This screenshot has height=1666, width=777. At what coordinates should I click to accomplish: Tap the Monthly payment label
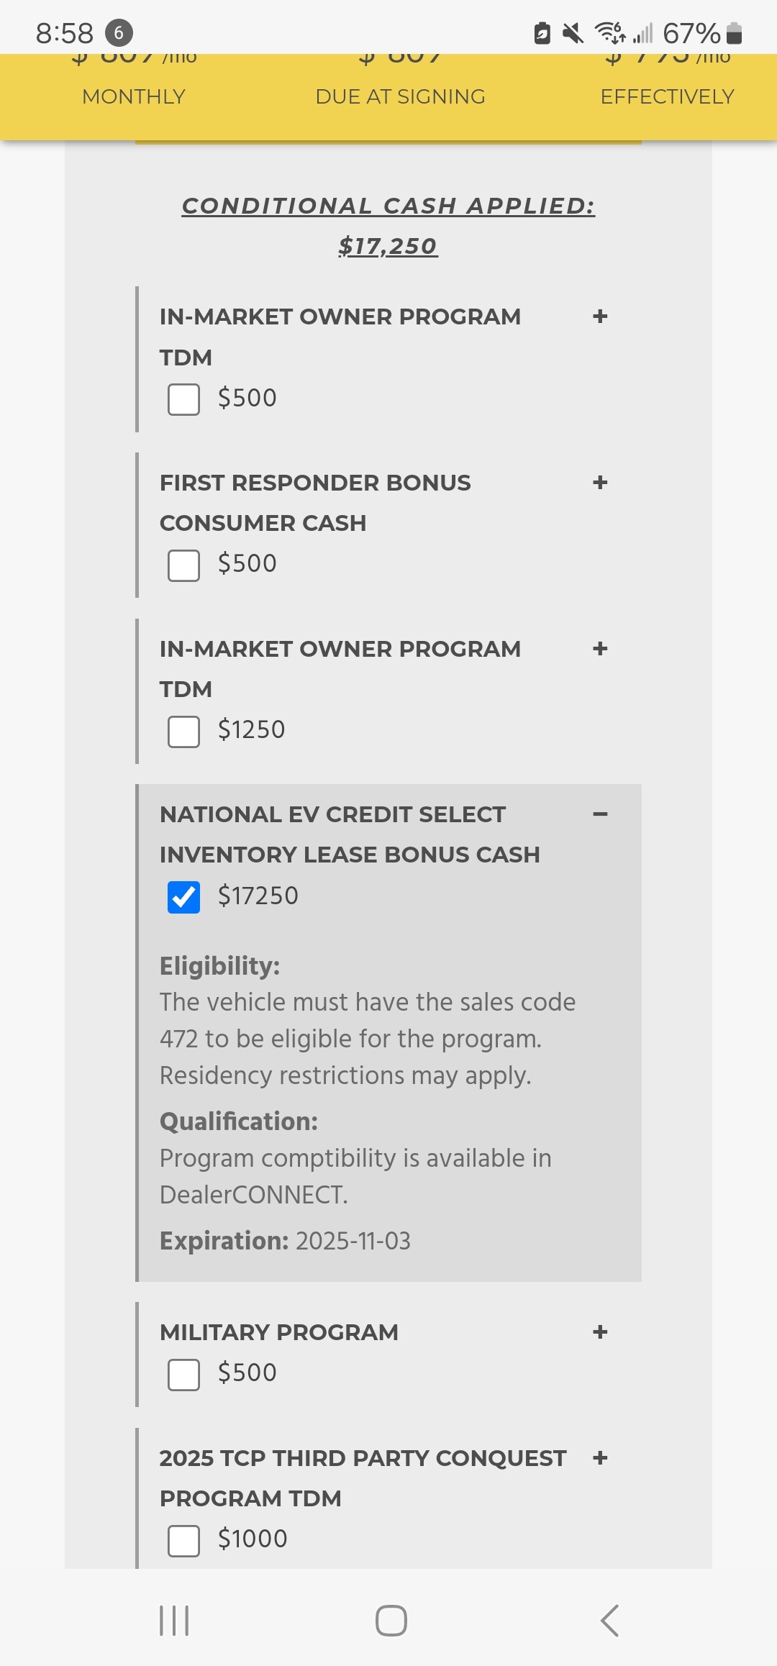[134, 96]
